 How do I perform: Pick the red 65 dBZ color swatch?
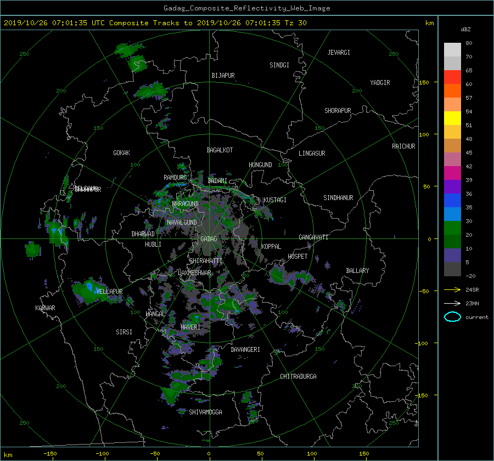point(452,77)
